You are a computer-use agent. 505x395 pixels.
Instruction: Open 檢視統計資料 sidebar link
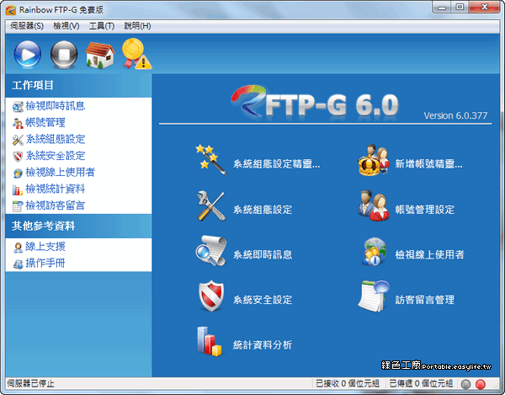tap(56, 189)
